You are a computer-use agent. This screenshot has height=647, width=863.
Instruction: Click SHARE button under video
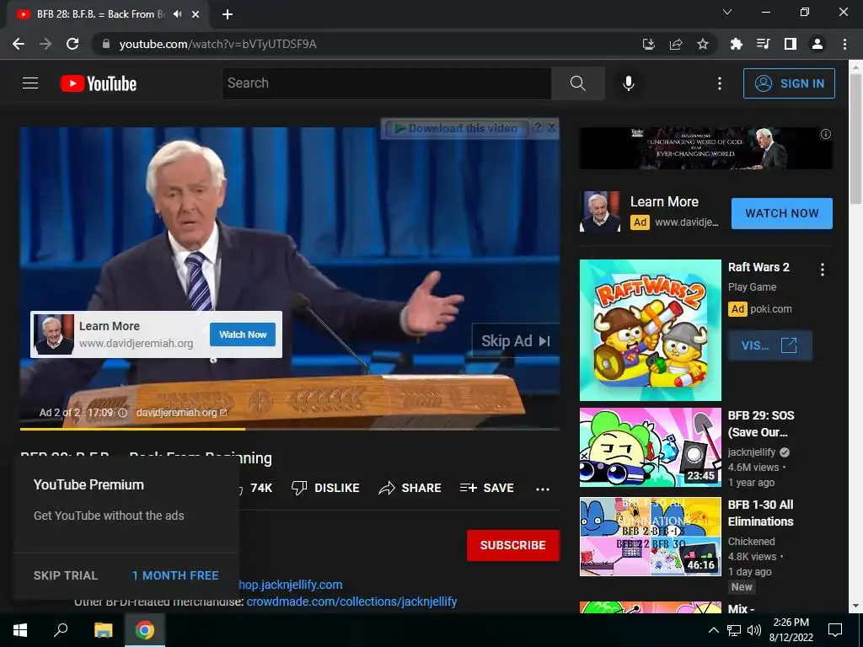[x=410, y=488]
